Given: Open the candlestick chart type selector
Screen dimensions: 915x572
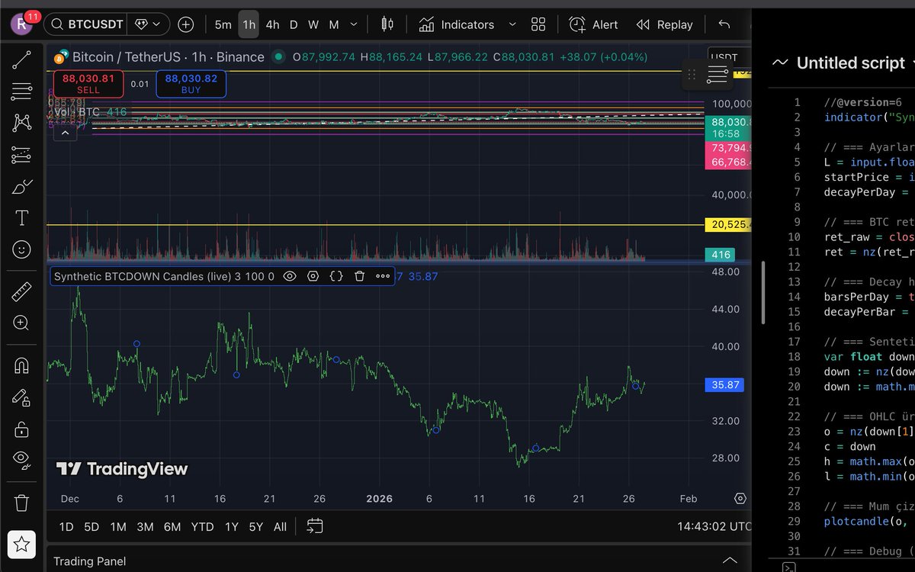Looking at the screenshot, I should (387, 24).
